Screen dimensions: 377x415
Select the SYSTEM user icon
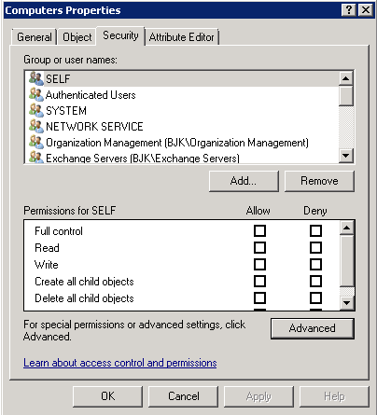tap(36, 110)
